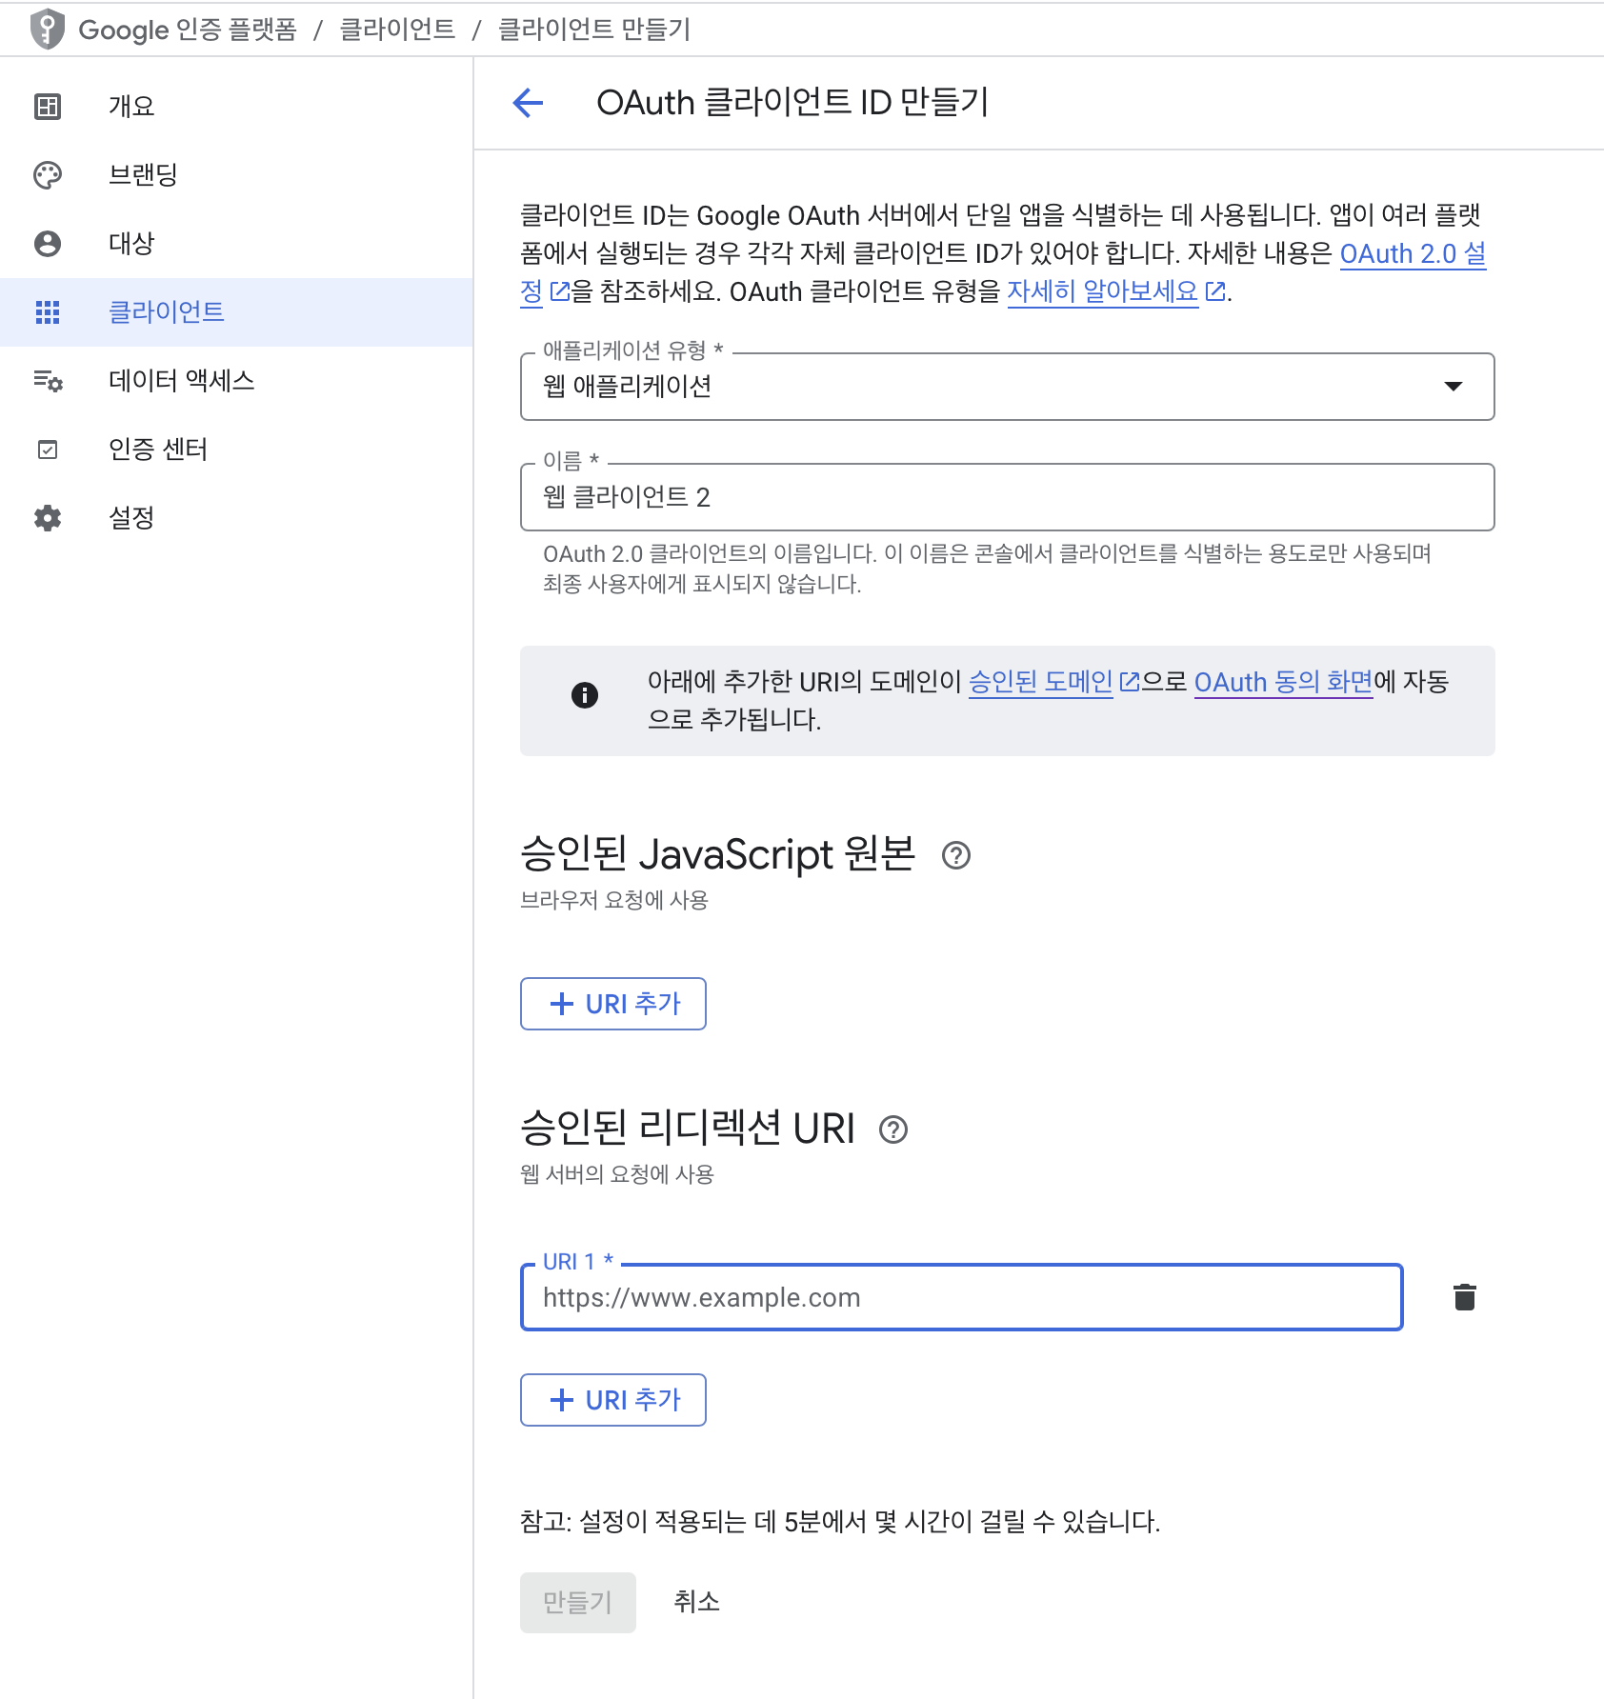Click the 클라이언트 만들기 breadcrumb
The image size is (1604, 1699).
(594, 30)
